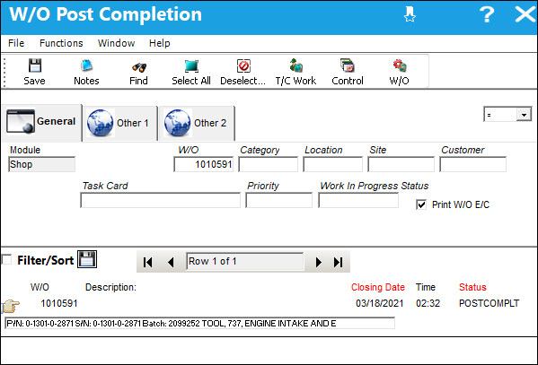Switch to the Other 2 tab
Screen dimensions: 538x365
tap(197, 124)
